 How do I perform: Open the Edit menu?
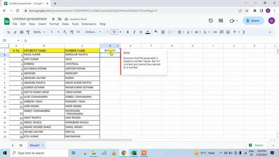tap(23, 24)
